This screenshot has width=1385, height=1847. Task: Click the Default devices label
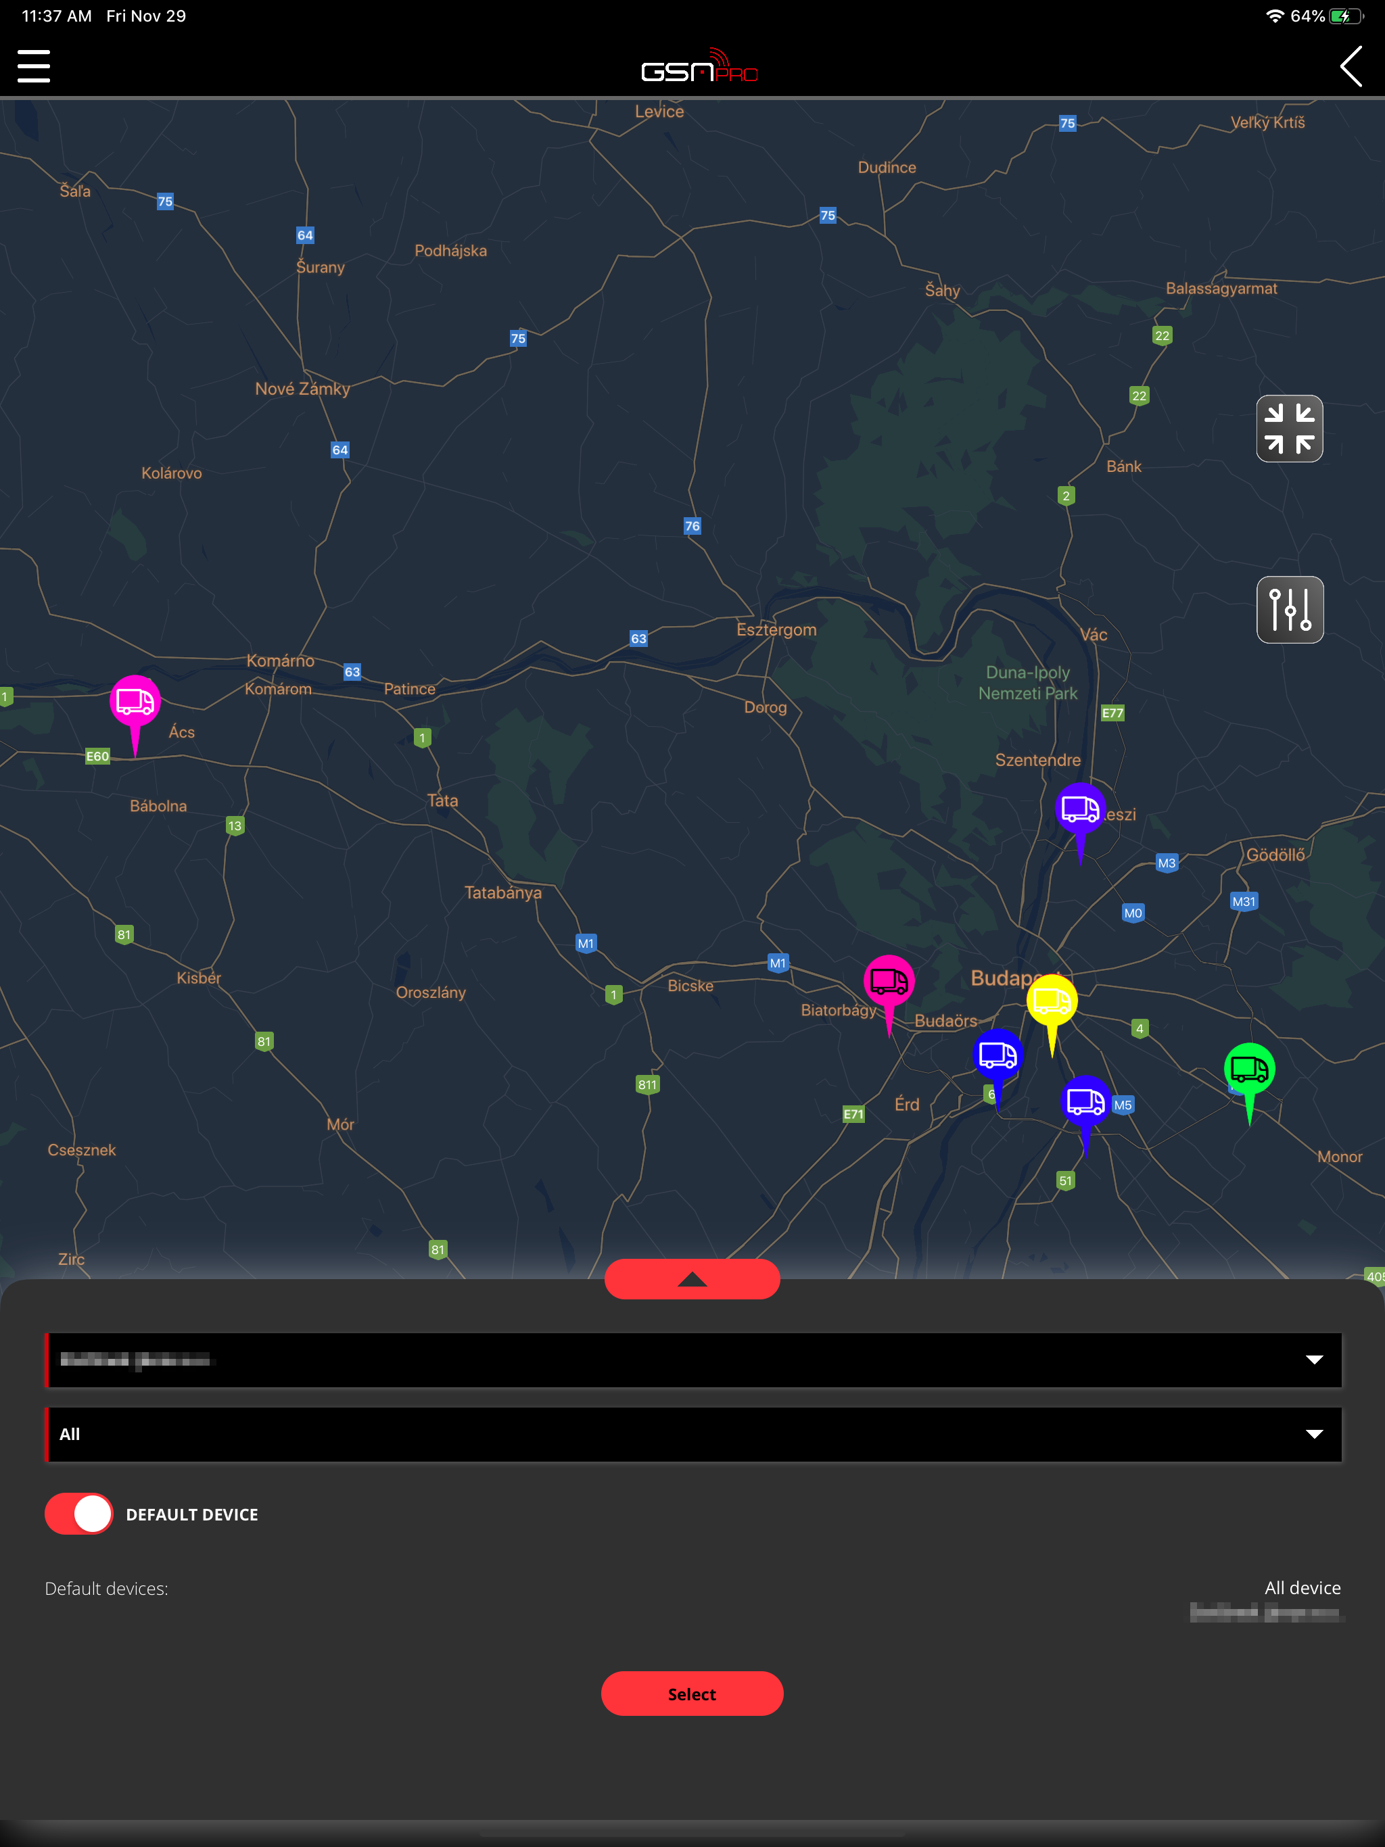click(106, 1588)
